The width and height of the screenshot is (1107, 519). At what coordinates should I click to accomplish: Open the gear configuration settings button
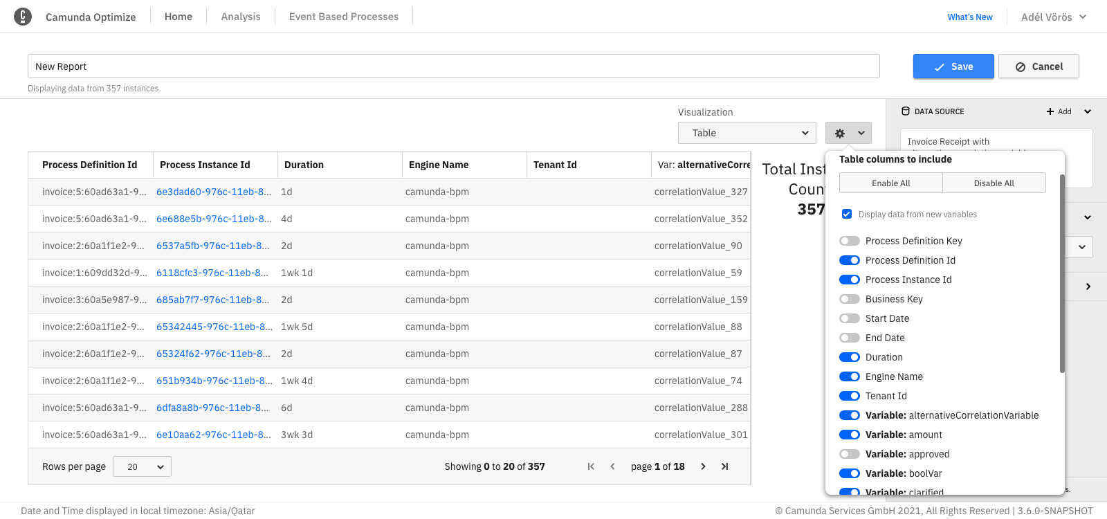tap(848, 133)
